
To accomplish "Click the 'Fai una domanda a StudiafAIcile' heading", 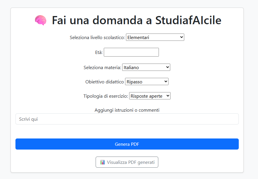I will pyautogui.click(x=136, y=20).
